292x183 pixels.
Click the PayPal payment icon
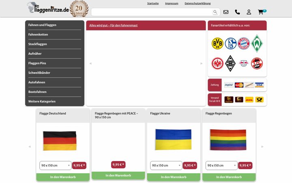click(229, 85)
